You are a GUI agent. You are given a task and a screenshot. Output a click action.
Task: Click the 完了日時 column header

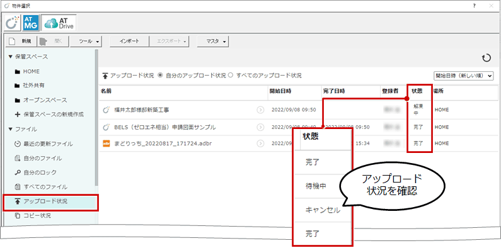tap(334, 91)
